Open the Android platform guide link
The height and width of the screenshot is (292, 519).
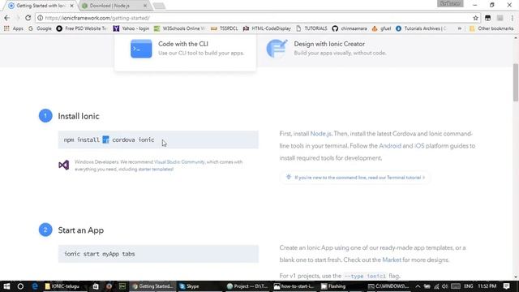[x=390, y=146]
